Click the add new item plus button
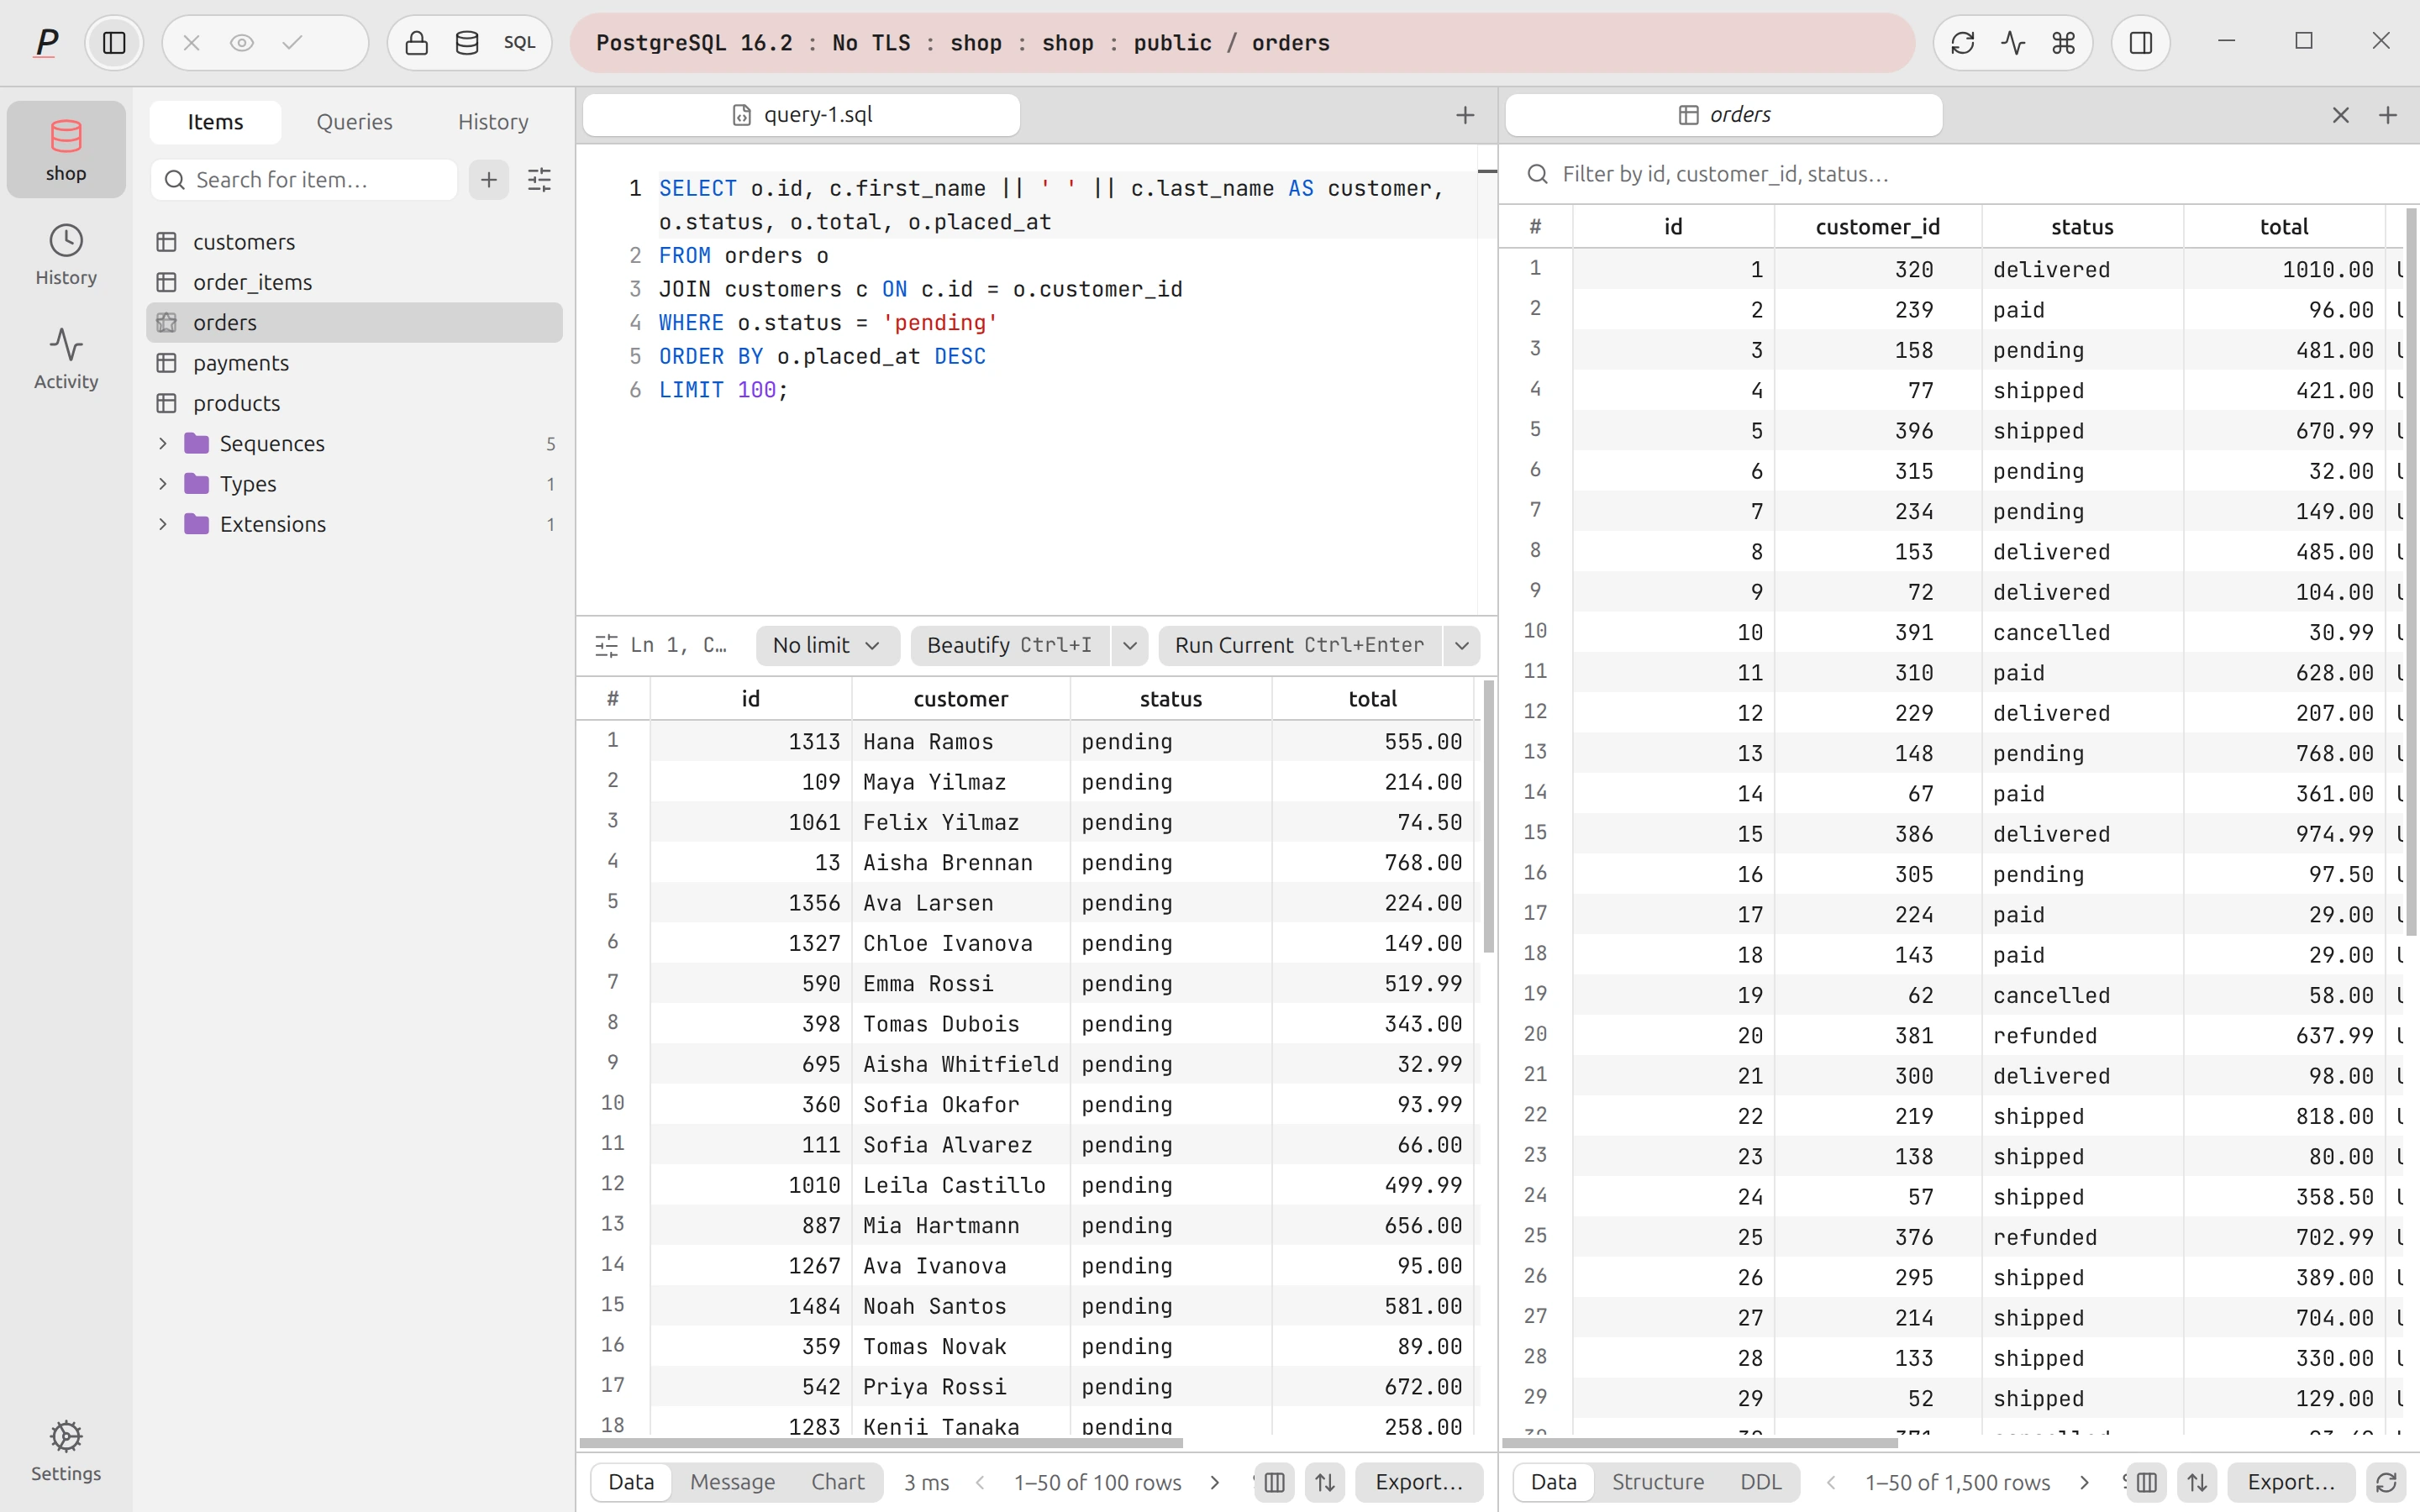 tap(489, 180)
